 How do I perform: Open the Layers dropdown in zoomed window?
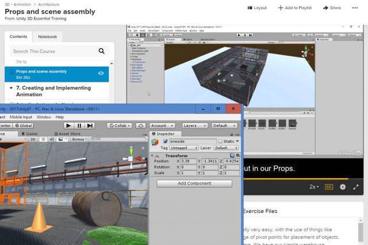coord(195,125)
